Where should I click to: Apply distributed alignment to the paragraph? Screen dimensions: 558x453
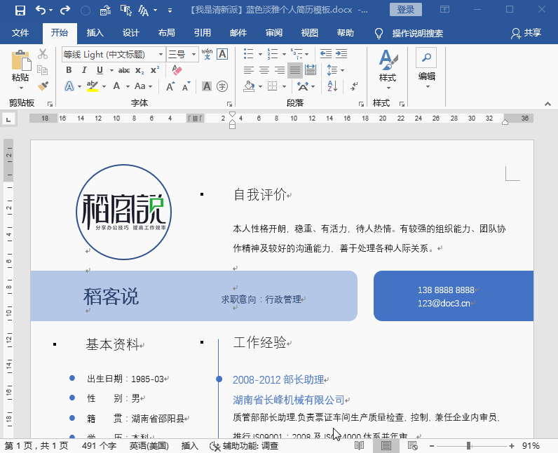click(x=311, y=70)
